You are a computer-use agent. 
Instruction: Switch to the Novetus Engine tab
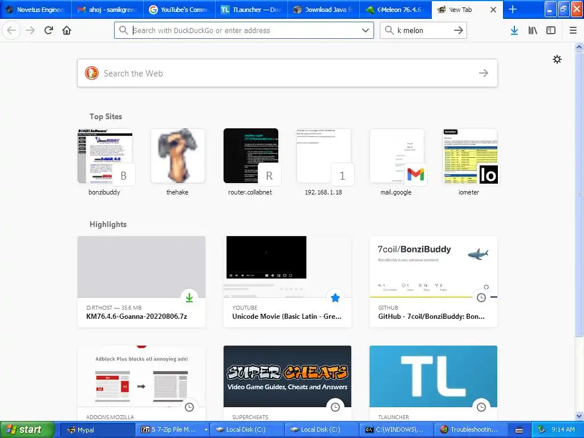(x=36, y=10)
